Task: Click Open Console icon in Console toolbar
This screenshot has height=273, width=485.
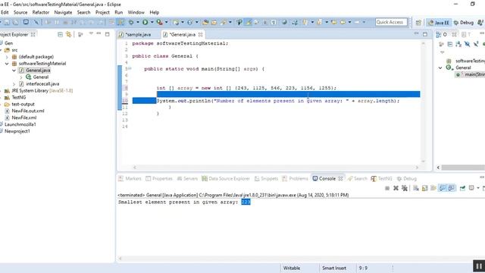Action: (484, 188)
